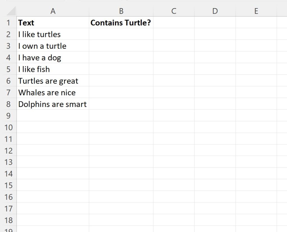Select row 12 by its row number
Viewport: 287px width, 232px height.
(9, 151)
